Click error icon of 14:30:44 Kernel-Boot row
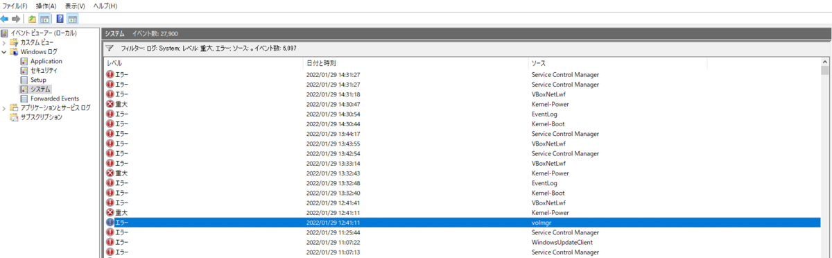Image resolution: width=832 pixels, height=258 pixels. (110, 123)
